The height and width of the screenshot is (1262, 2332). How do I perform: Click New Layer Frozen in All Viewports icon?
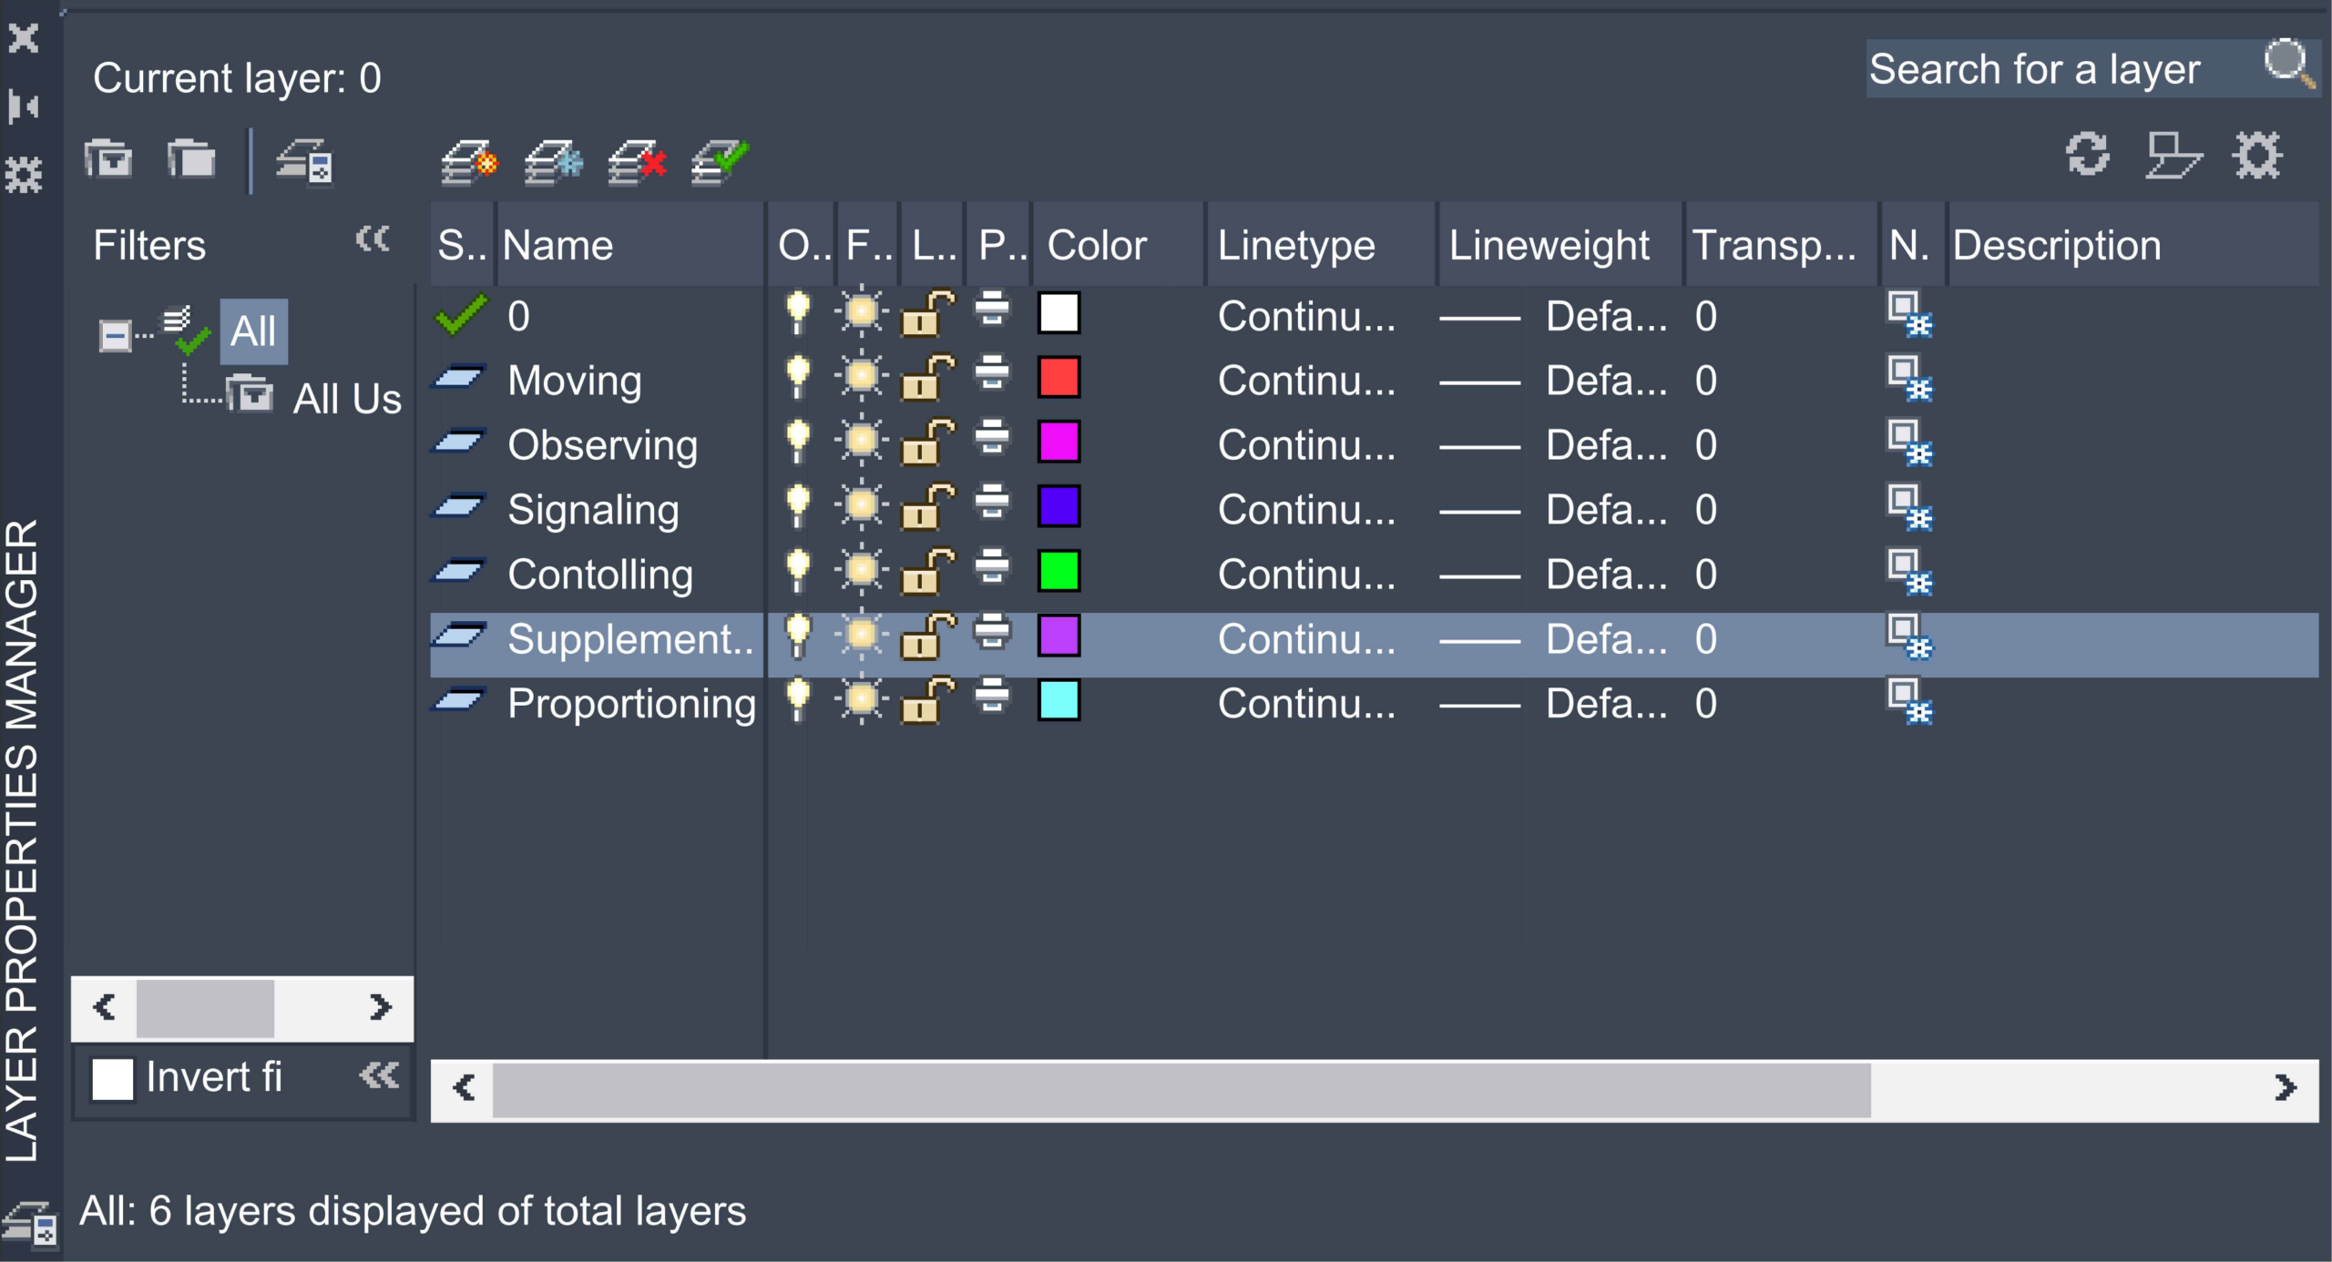click(553, 162)
